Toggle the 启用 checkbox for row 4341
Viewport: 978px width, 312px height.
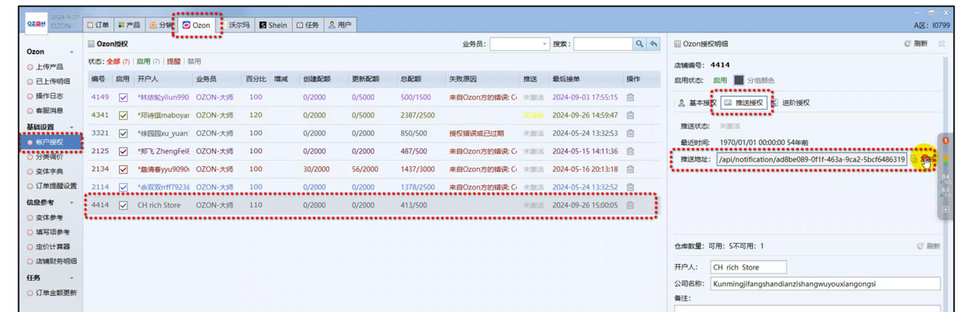coord(123,115)
